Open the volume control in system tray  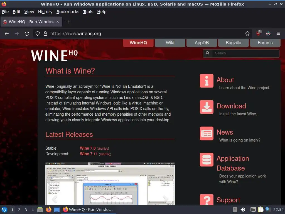pyautogui.click(x=243, y=210)
